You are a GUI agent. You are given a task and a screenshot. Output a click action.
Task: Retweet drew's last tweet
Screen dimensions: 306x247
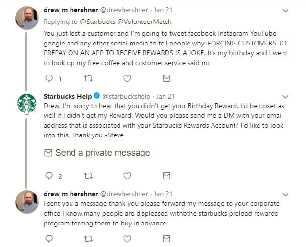click(88, 238)
